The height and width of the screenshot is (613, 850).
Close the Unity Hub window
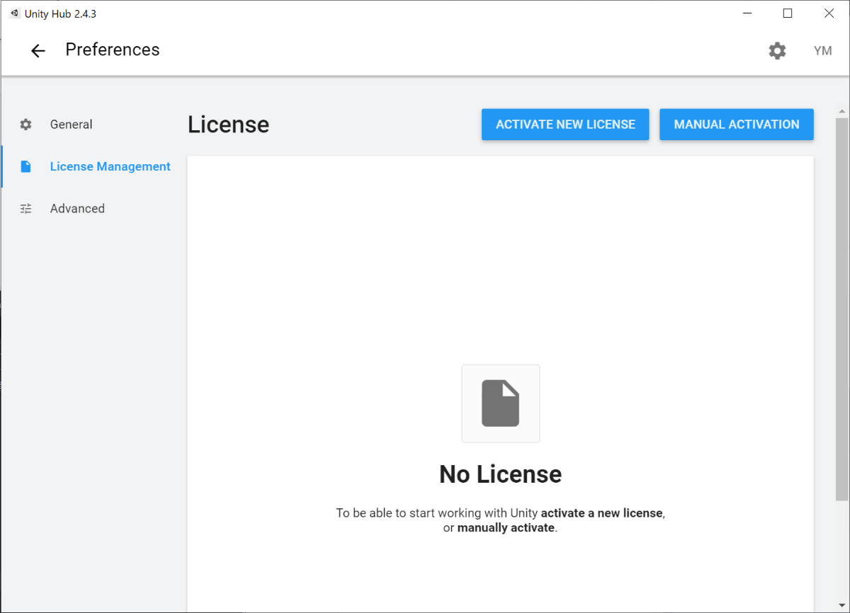(829, 13)
